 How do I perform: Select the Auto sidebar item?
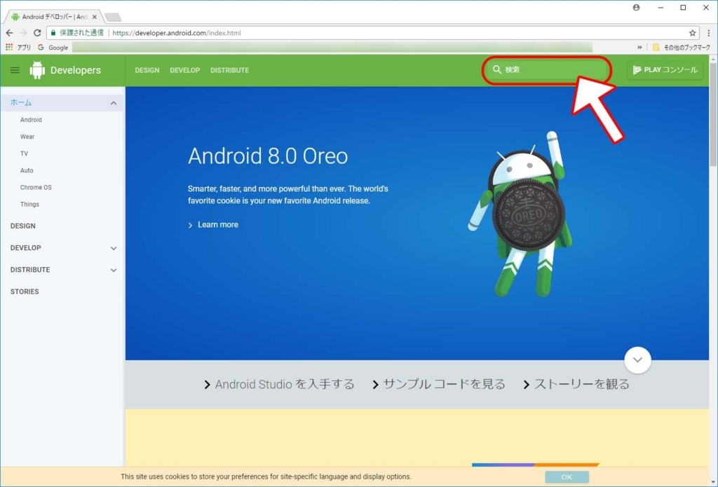coord(27,171)
